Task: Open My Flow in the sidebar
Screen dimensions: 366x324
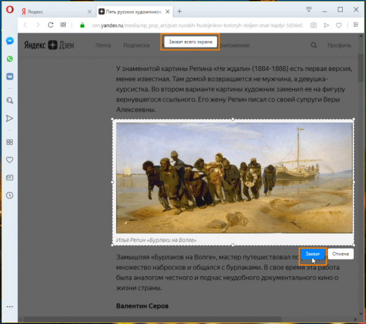Action: click(x=10, y=119)
